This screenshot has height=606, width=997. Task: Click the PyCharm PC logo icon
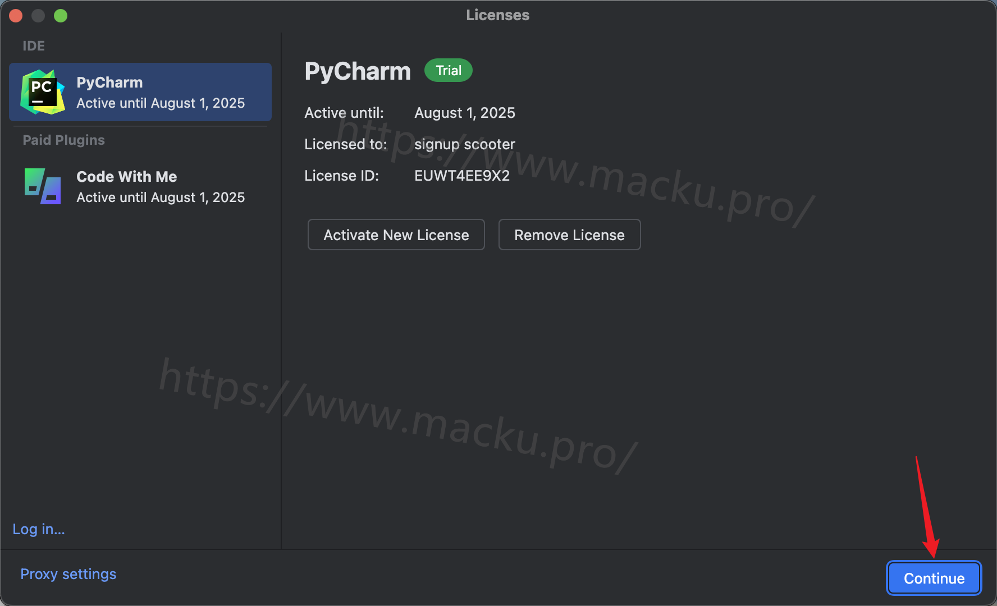pos(43,92)
